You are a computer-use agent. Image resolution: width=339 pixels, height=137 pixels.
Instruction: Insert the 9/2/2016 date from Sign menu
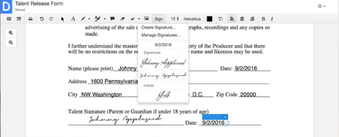(163, 45)
